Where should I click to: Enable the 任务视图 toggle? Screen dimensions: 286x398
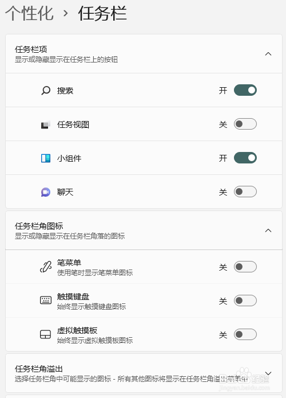coord(245,124)
